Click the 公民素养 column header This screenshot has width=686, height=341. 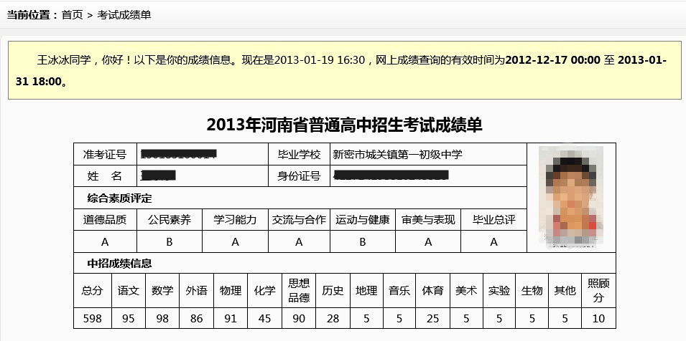(x=170, y=220)
